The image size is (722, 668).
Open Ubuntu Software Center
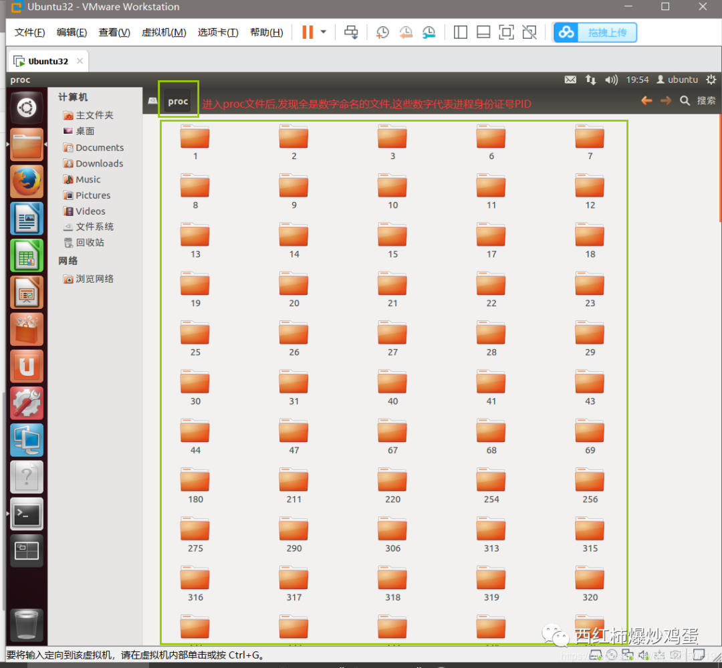tap(27, 329)
